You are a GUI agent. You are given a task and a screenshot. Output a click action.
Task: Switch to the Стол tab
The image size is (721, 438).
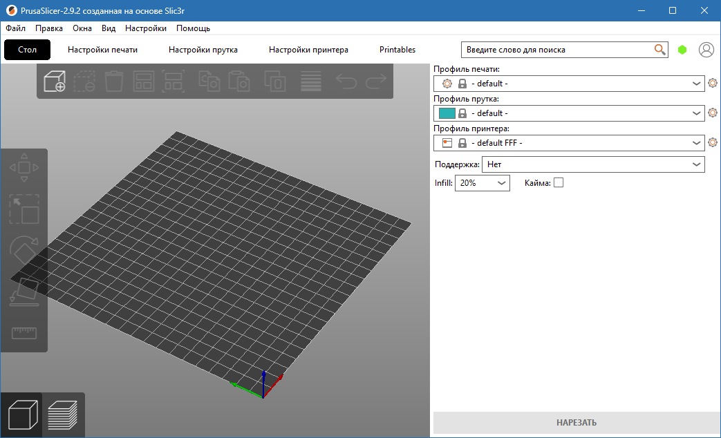[x=27, y=50]
